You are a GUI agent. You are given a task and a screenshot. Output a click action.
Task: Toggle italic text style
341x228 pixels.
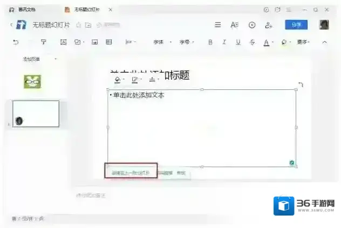[223, 42]
